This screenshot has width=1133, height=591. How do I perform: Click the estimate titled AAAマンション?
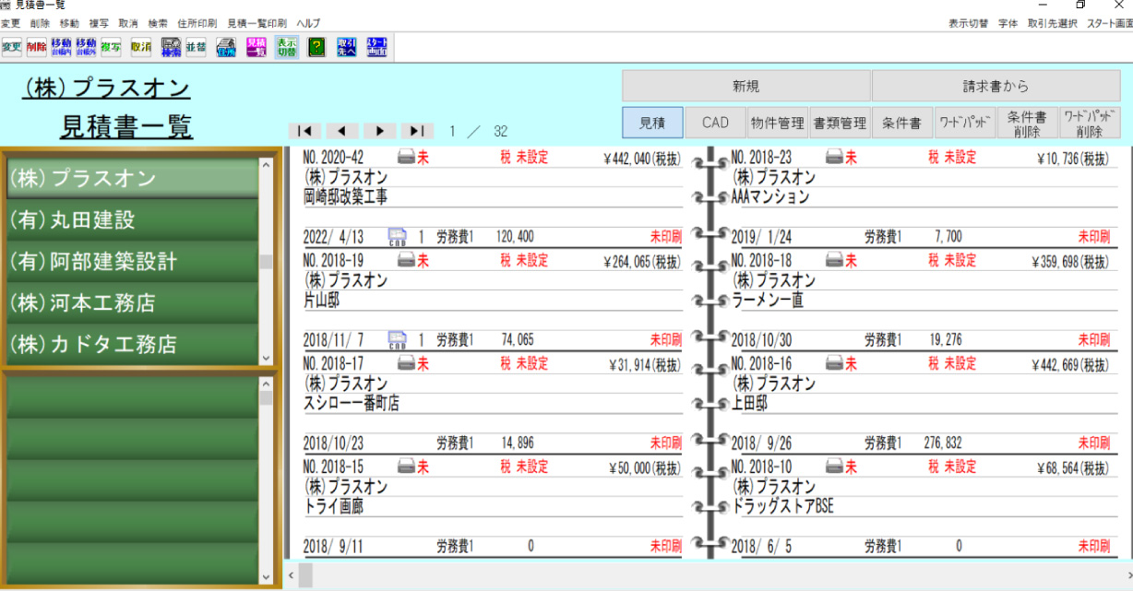pos(770,196)
